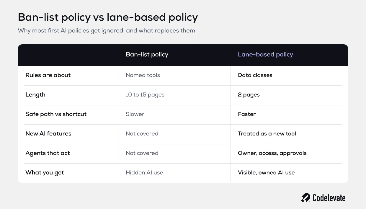
Task: Click the Hidden AI use cell
Action: (144, 173)
